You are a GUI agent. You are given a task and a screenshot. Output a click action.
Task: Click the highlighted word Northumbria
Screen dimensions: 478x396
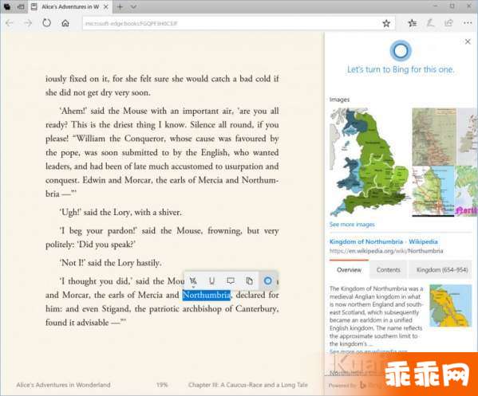[207, 295]
